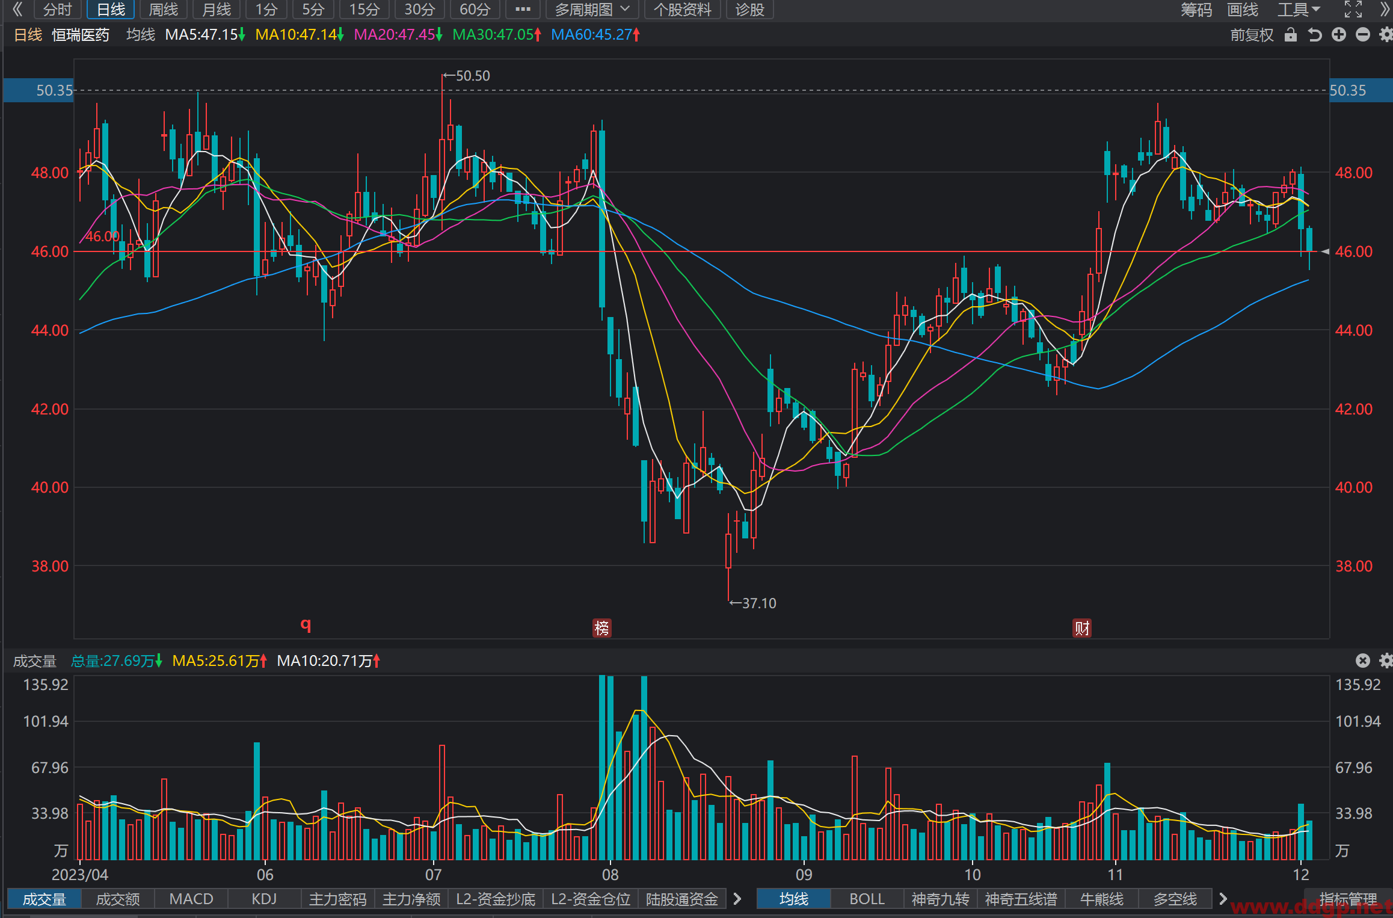Select the 神奇五线谱 indicator tab

click(x=1021, y=899)
